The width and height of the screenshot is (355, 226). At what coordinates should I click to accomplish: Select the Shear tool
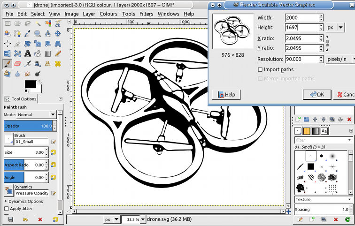(48, 44)
